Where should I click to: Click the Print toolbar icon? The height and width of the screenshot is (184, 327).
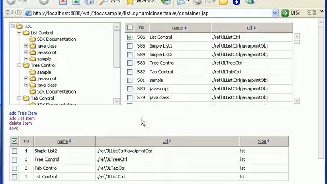(197, 2)
